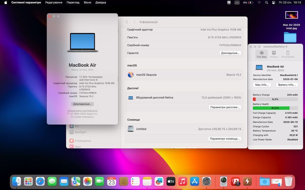Click Untitled storage disk row
This screenshot has height=190, width=305.
(184, 129)
